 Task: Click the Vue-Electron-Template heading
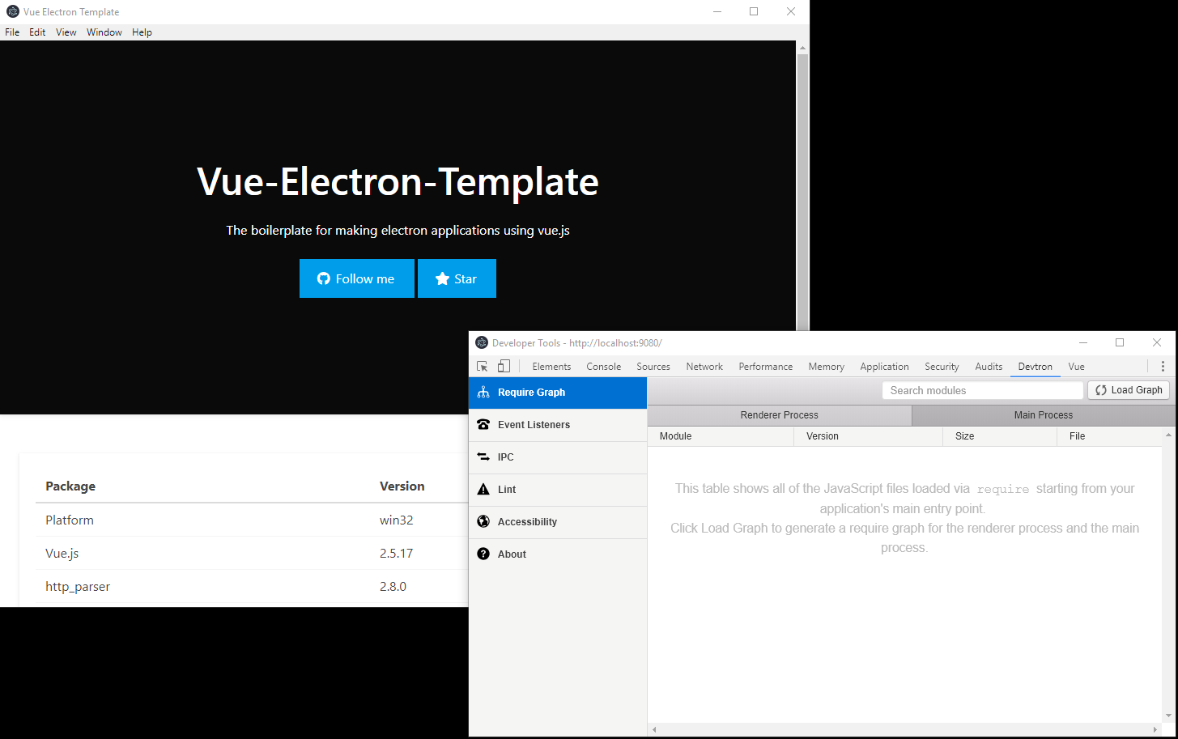tap(398, 181)
